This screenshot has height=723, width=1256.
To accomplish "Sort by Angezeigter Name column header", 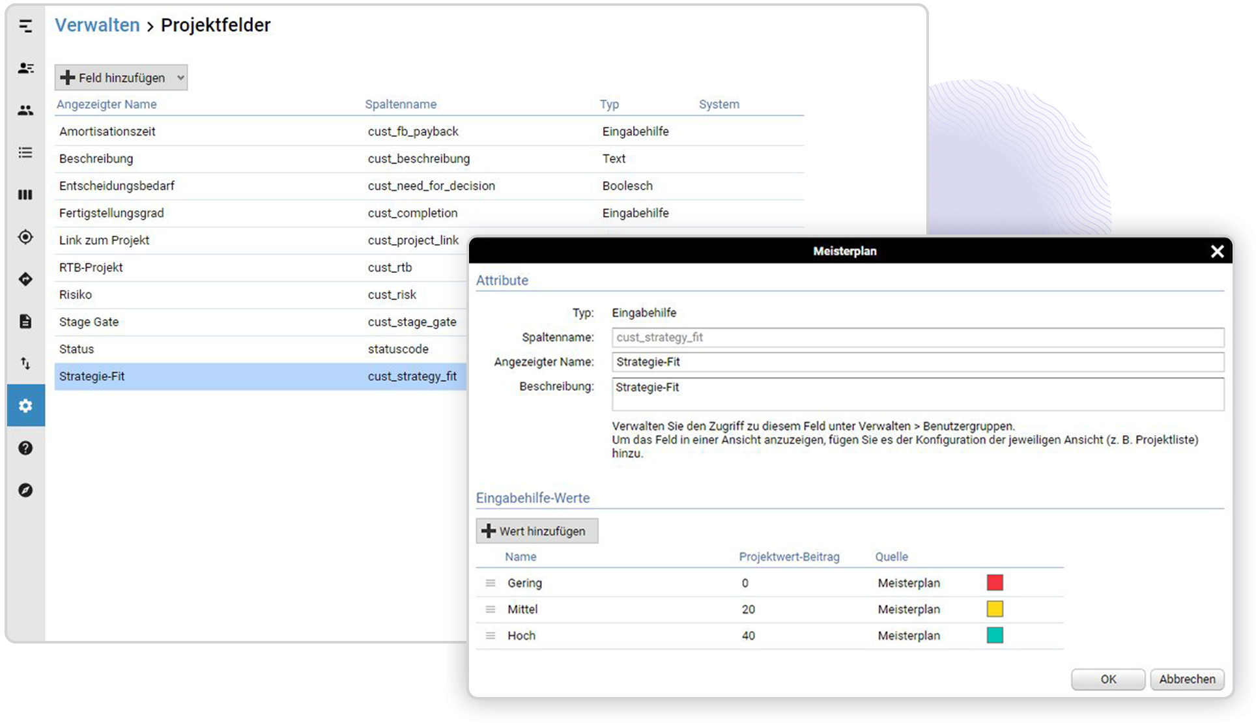I will (x=106, y=104).
